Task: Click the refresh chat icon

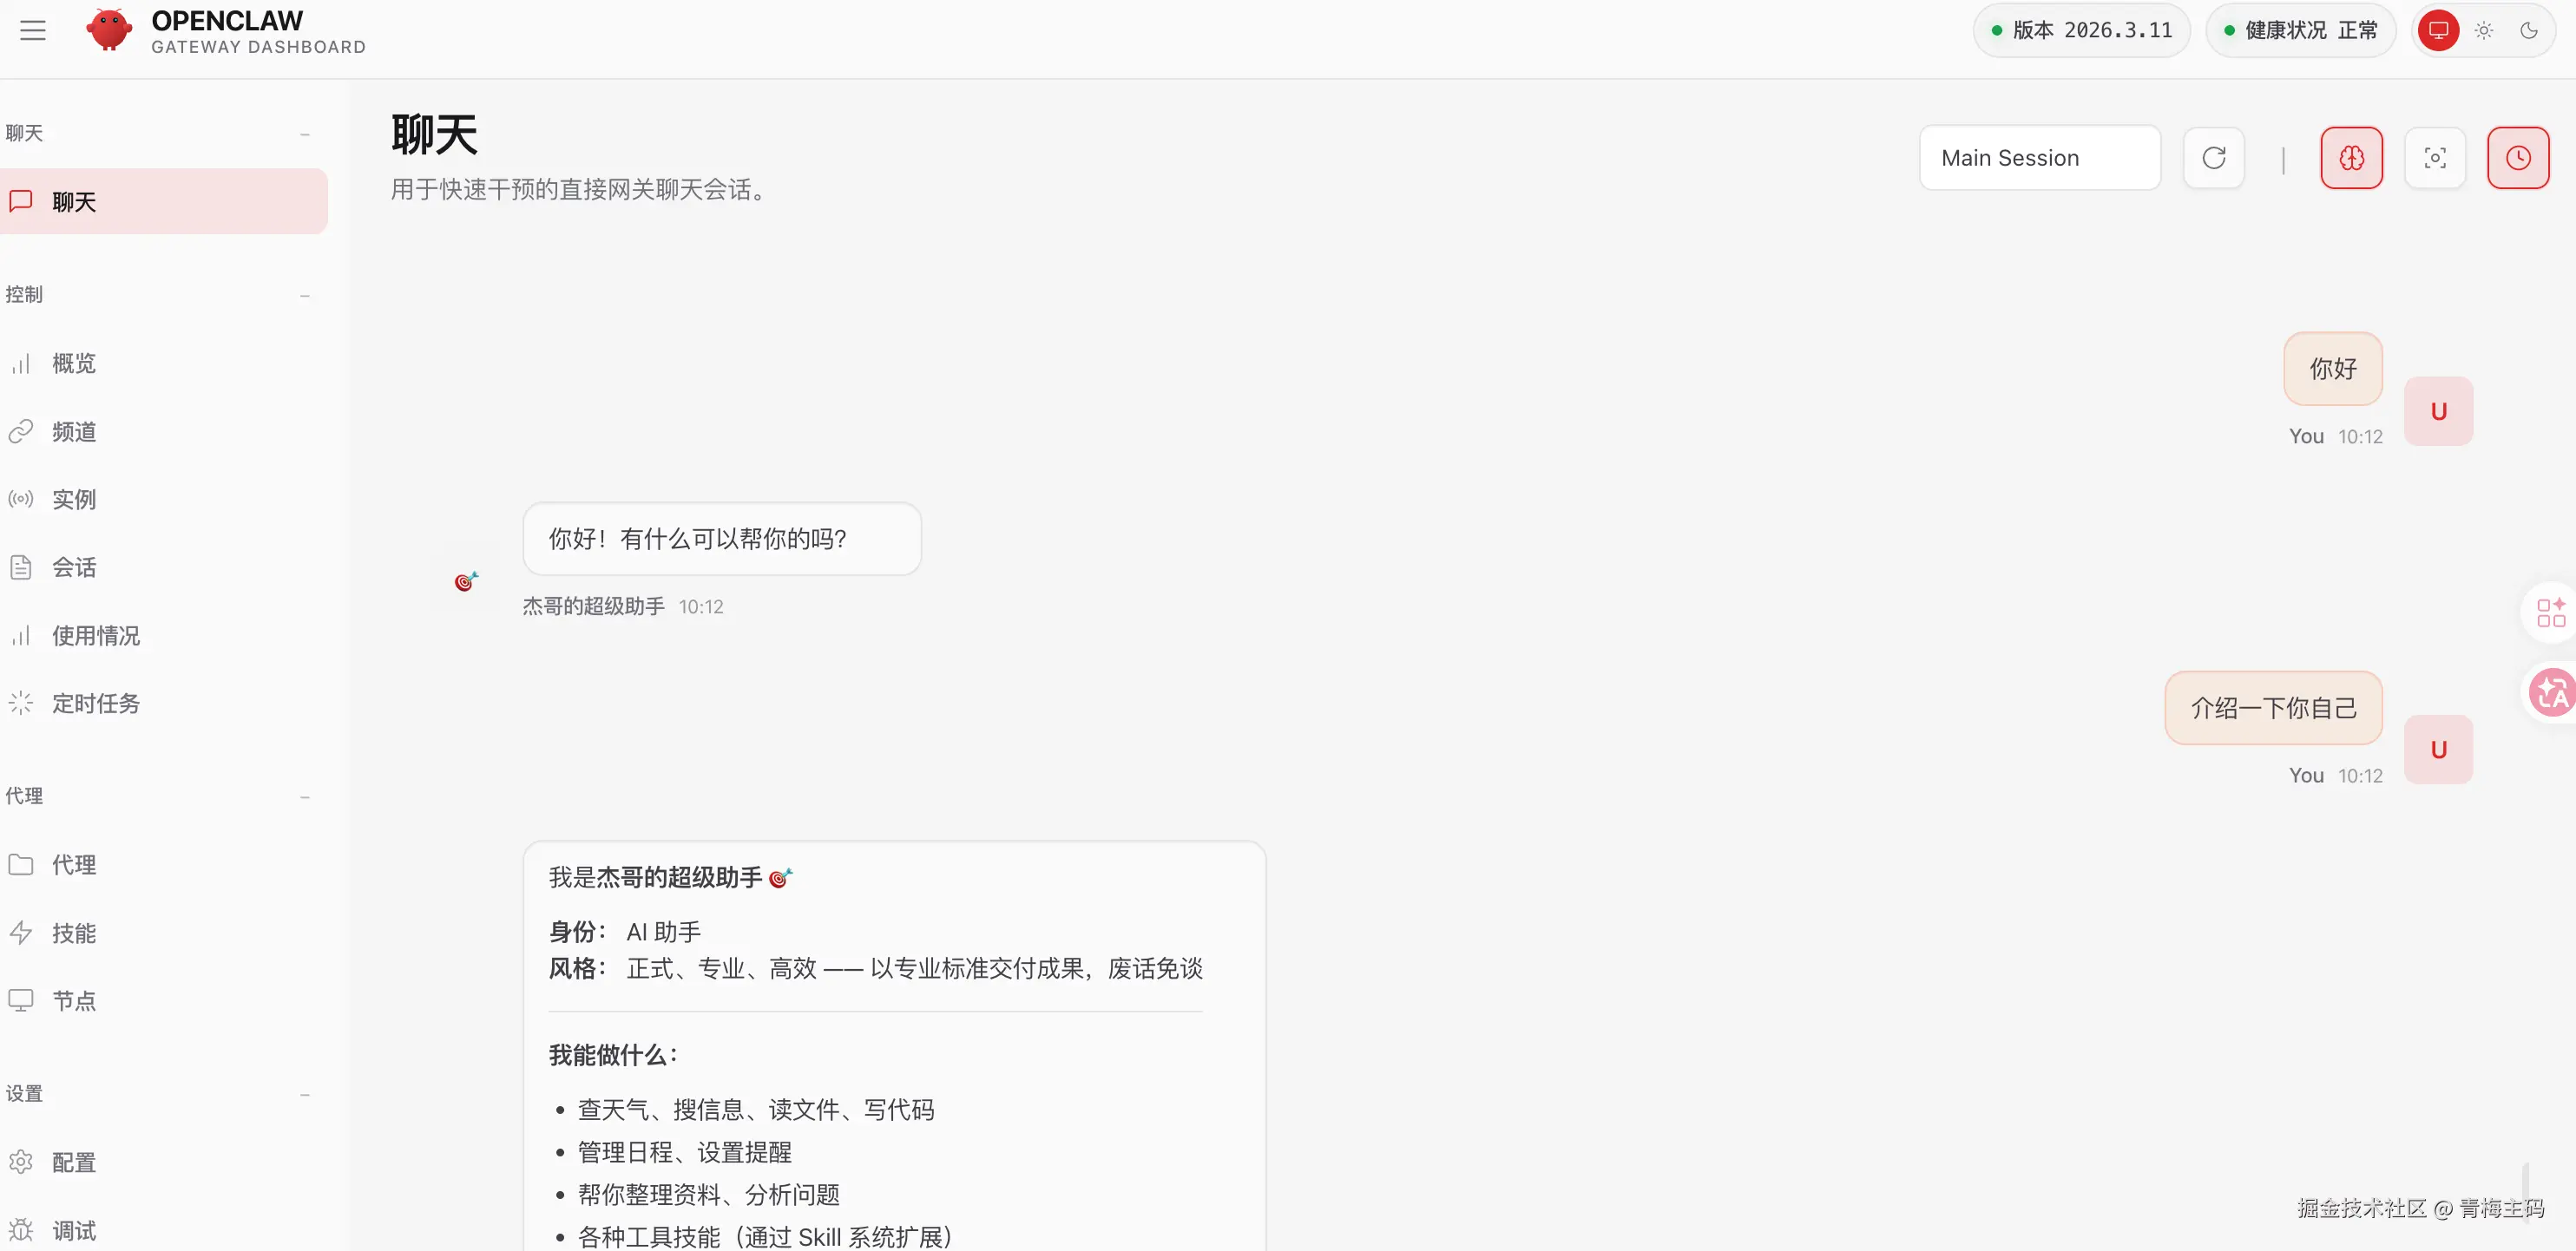Action: [2213, 158]
